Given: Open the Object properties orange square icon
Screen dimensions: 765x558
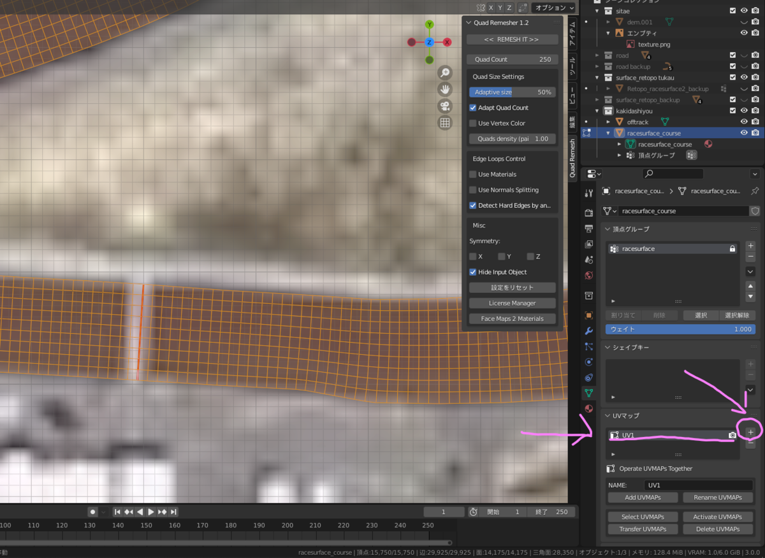Looking at the screenshot, I should click(x=588, y=315).
